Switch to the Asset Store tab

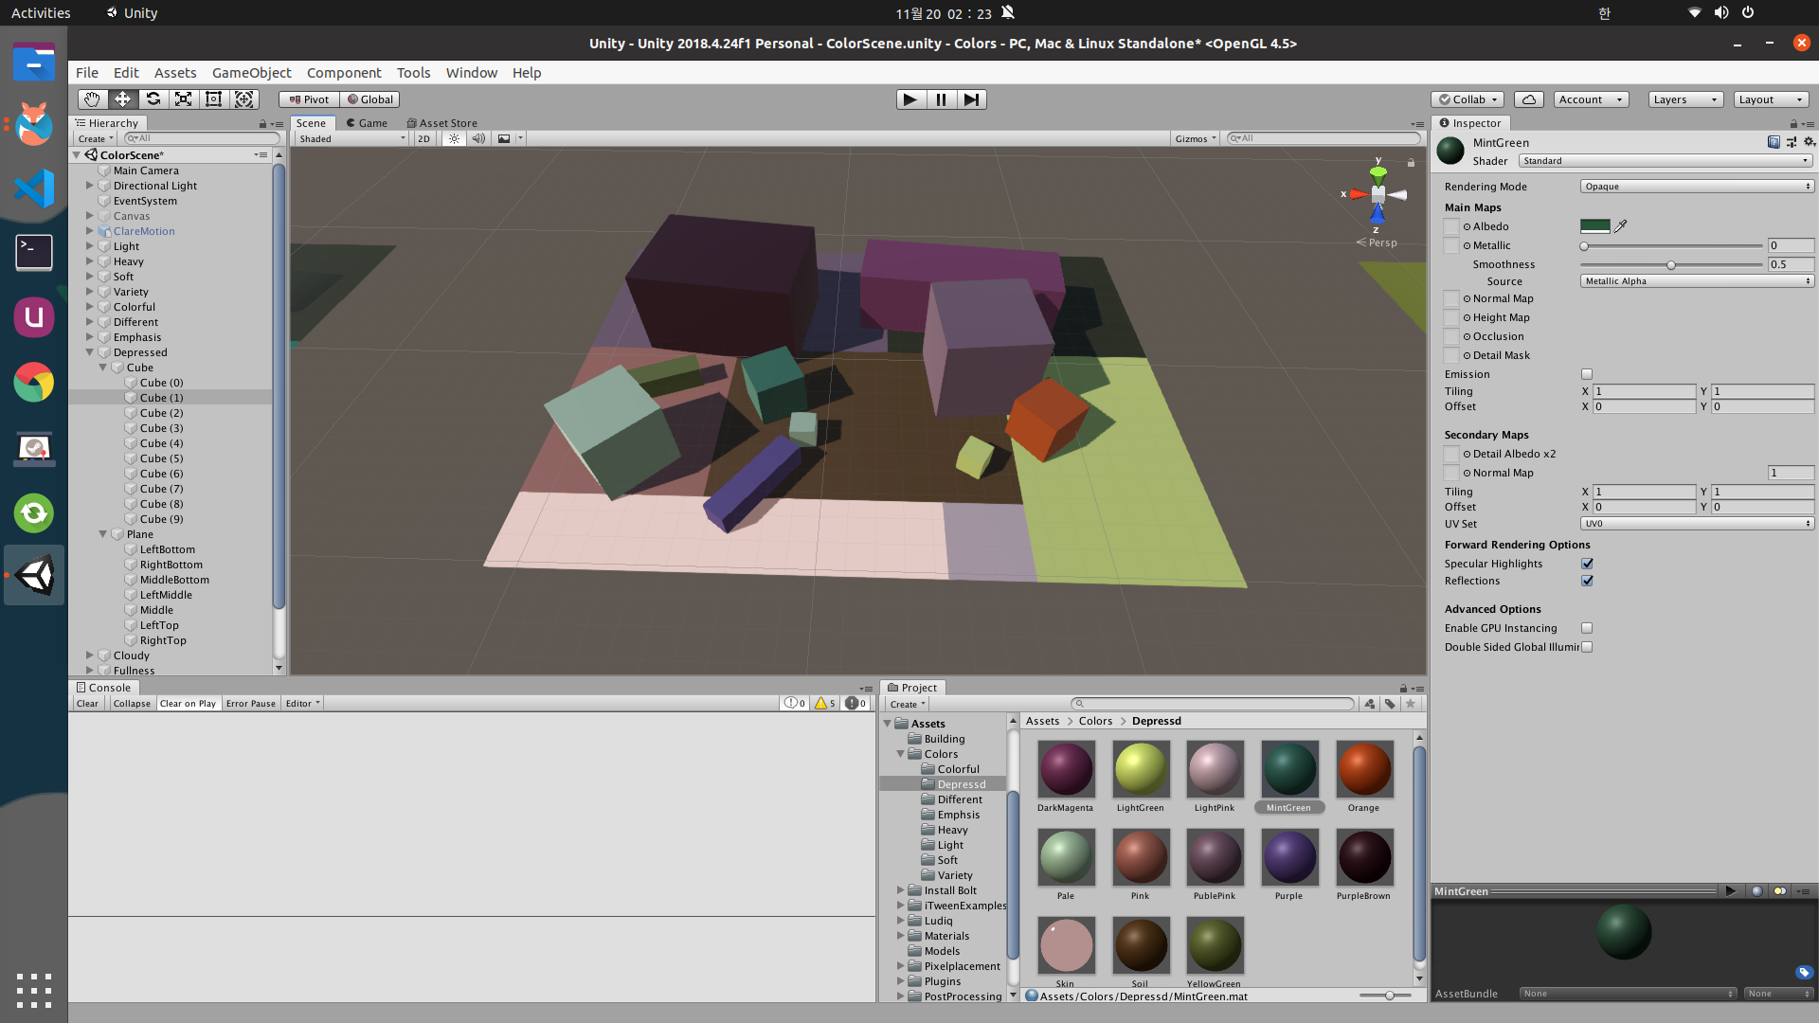coord(441,123)
